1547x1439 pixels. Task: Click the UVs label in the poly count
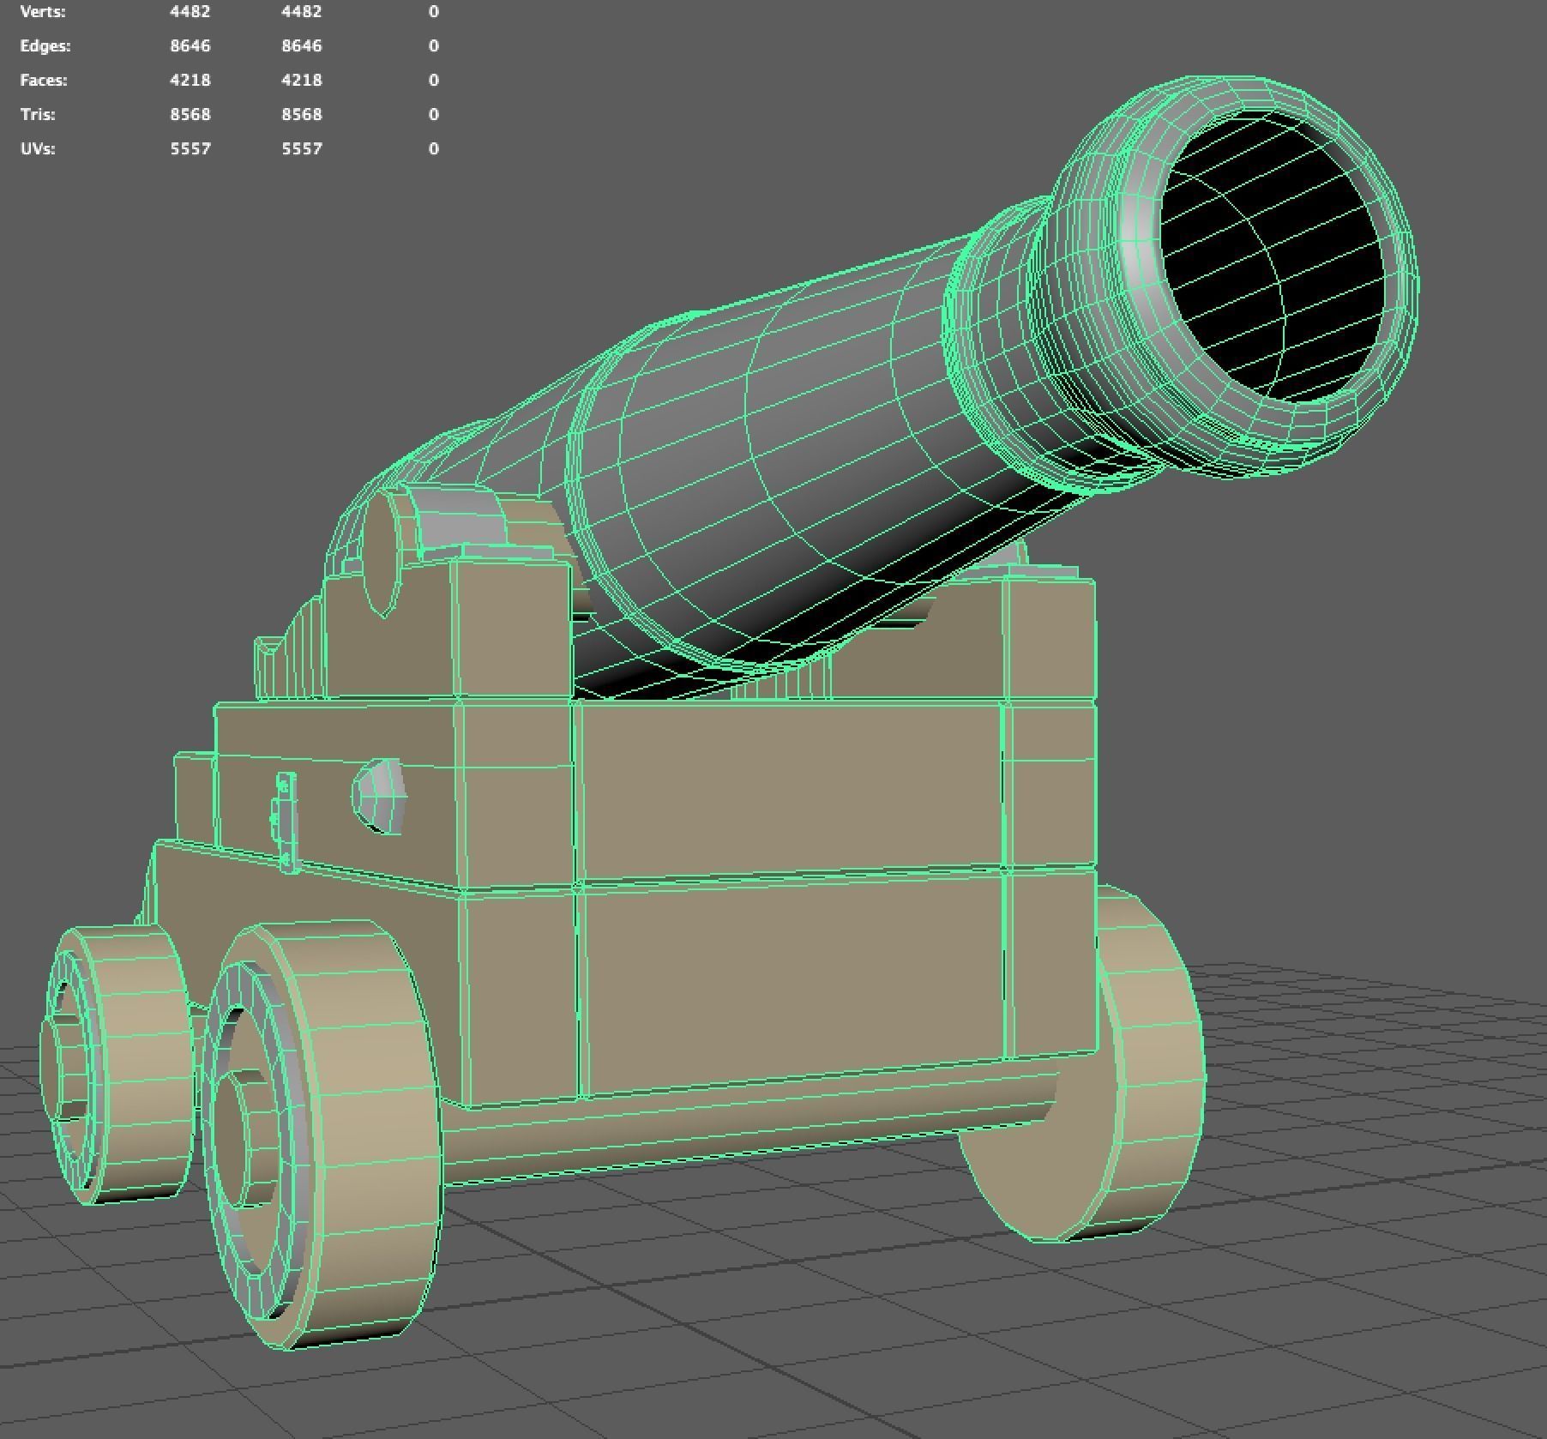coord(38,149)
